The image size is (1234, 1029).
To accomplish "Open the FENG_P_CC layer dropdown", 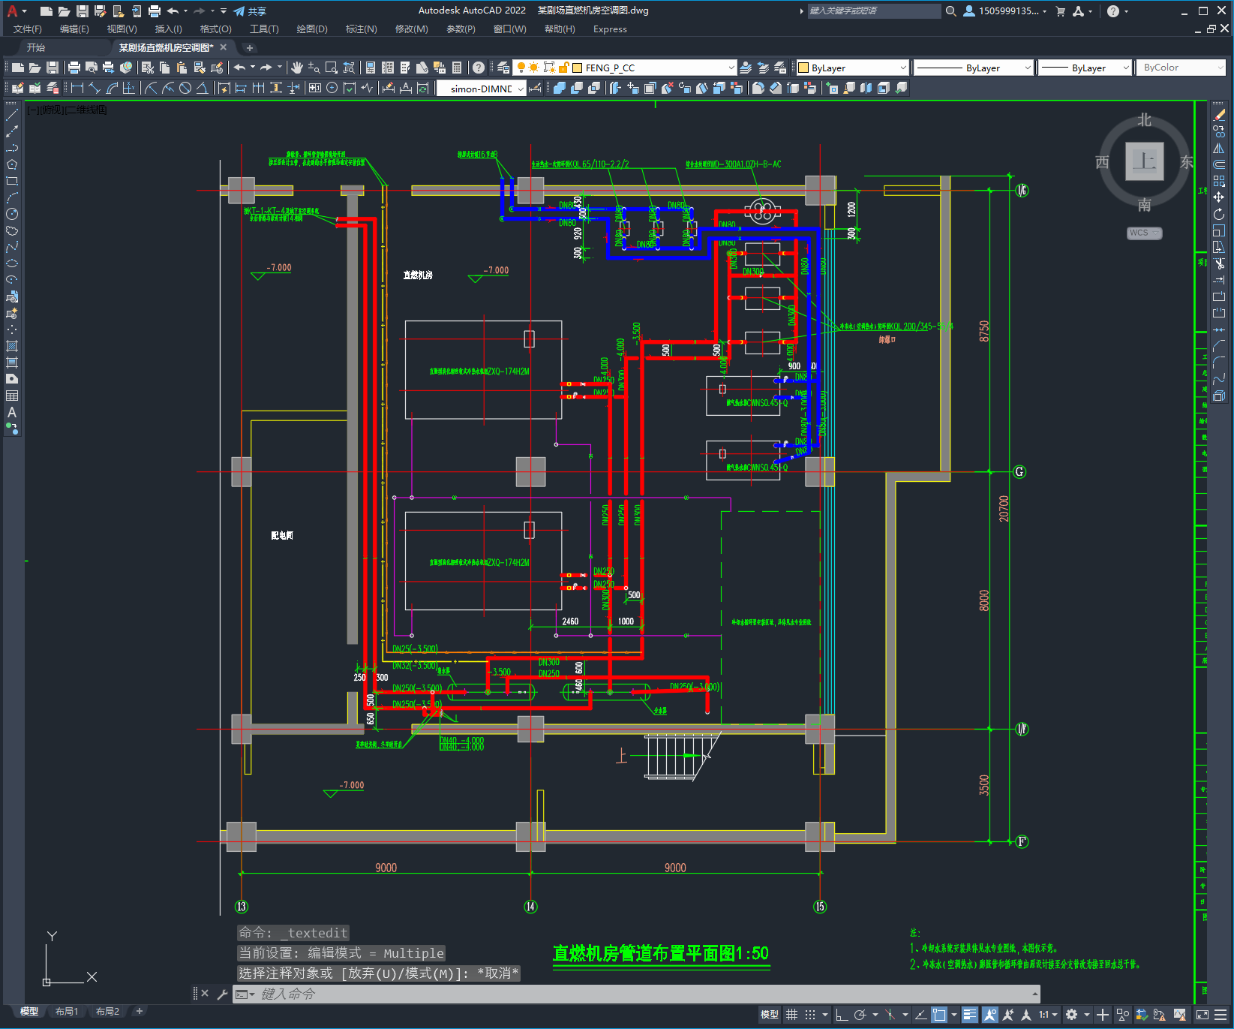I will click(x=731, y=68).
